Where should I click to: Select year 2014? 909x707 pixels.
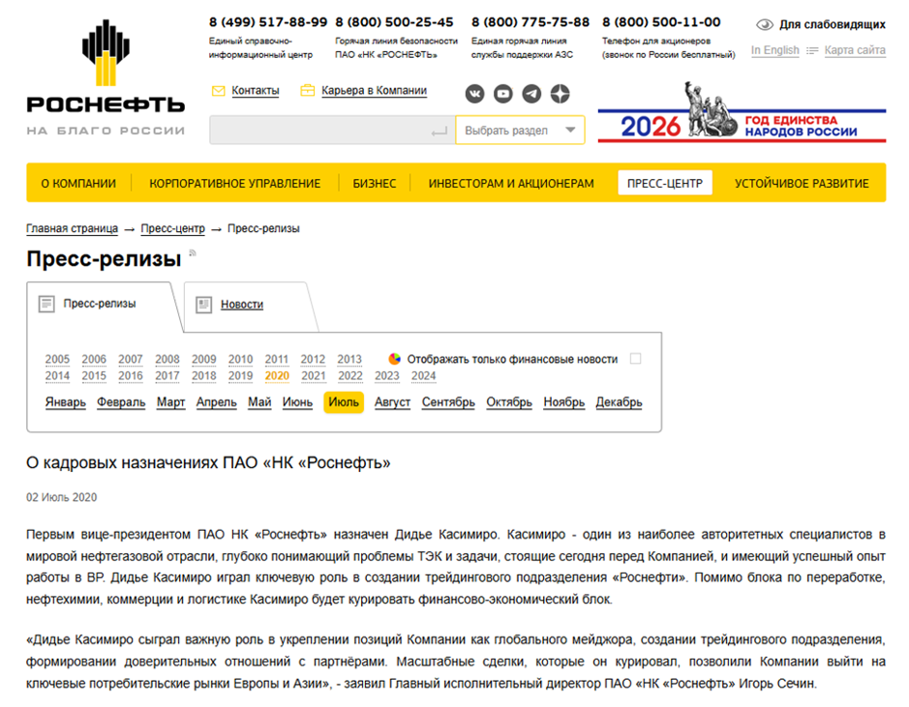click(x=57, y=376)
